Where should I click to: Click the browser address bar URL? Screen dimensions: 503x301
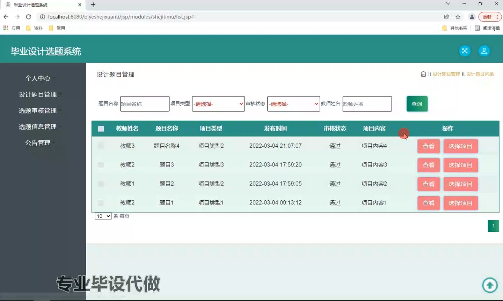coord(121,17)
